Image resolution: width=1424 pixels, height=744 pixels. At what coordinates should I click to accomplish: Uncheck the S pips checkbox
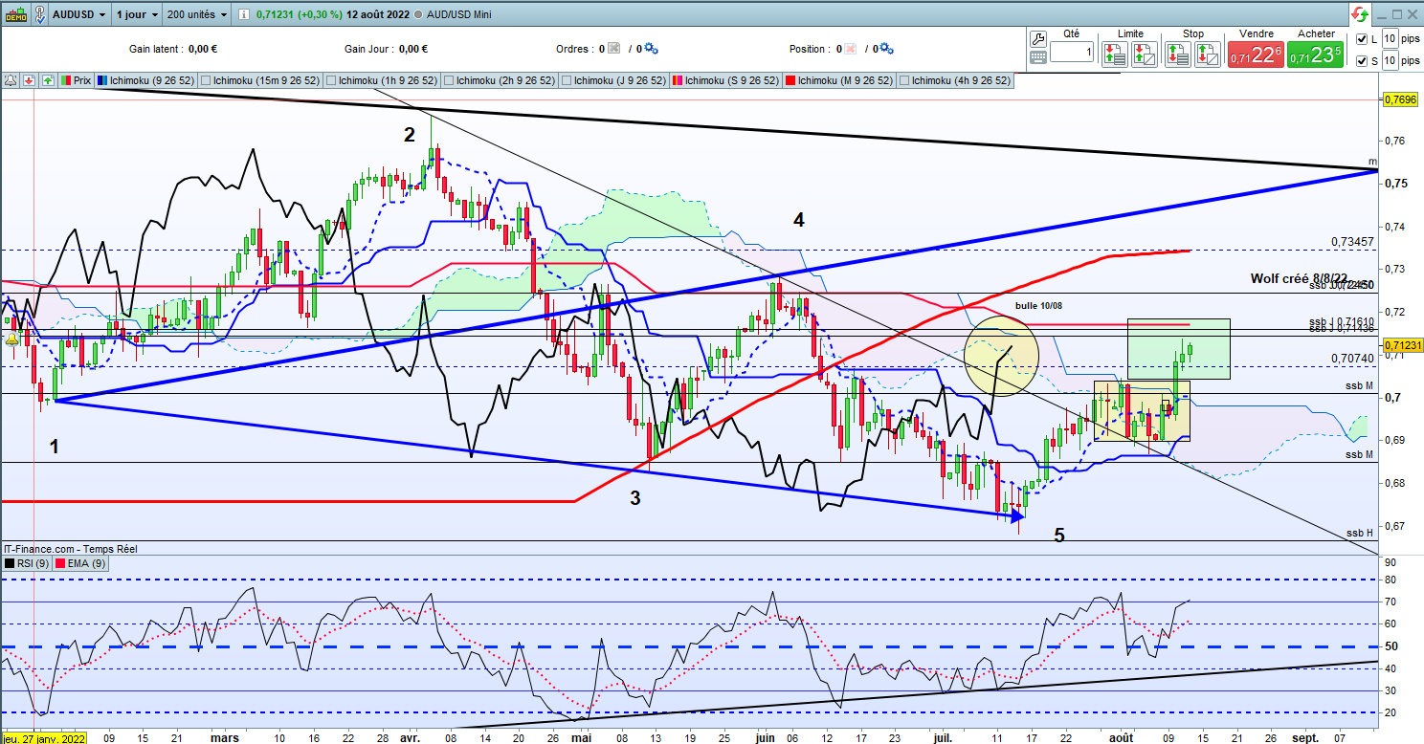pos(1363,61)
